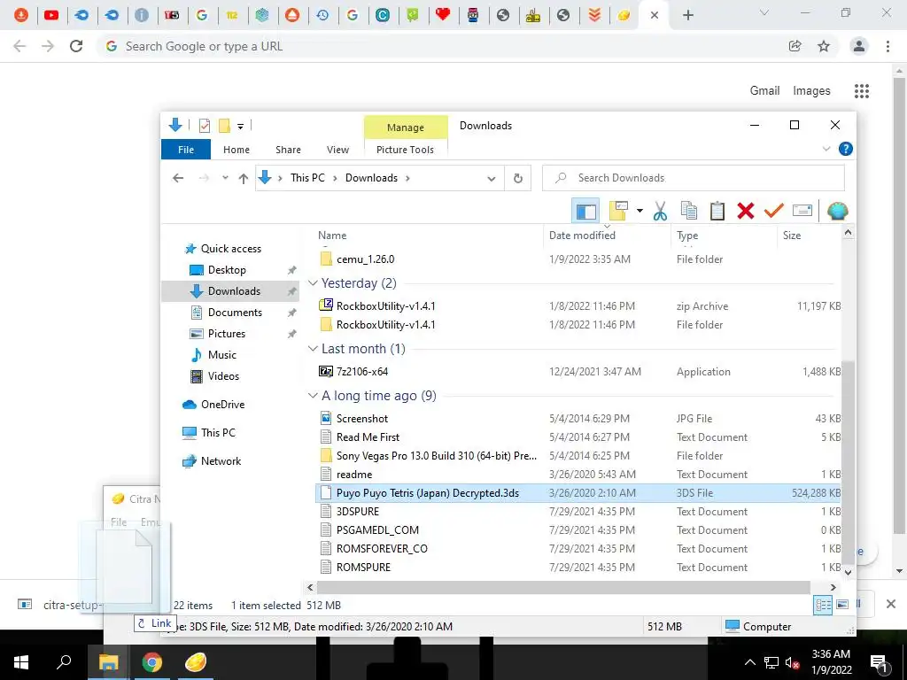The width and height of the screenshot is (907, 680).
Task: Paste with the clipboard icon
Action: point(717,211)
